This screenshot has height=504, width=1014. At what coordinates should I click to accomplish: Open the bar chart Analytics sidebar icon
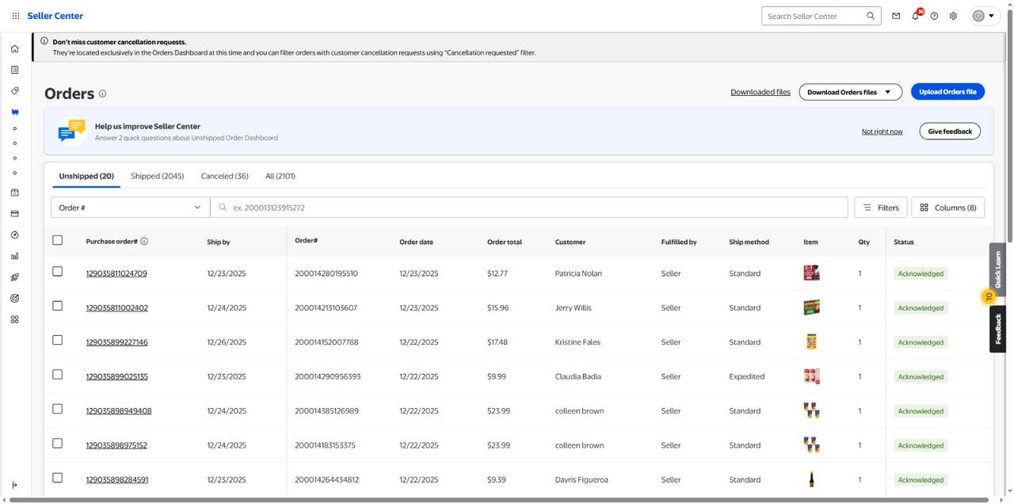(x=14, y=256)
